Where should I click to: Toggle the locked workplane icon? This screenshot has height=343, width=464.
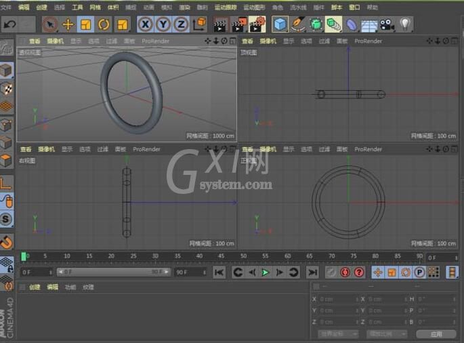tap(7, 264)
